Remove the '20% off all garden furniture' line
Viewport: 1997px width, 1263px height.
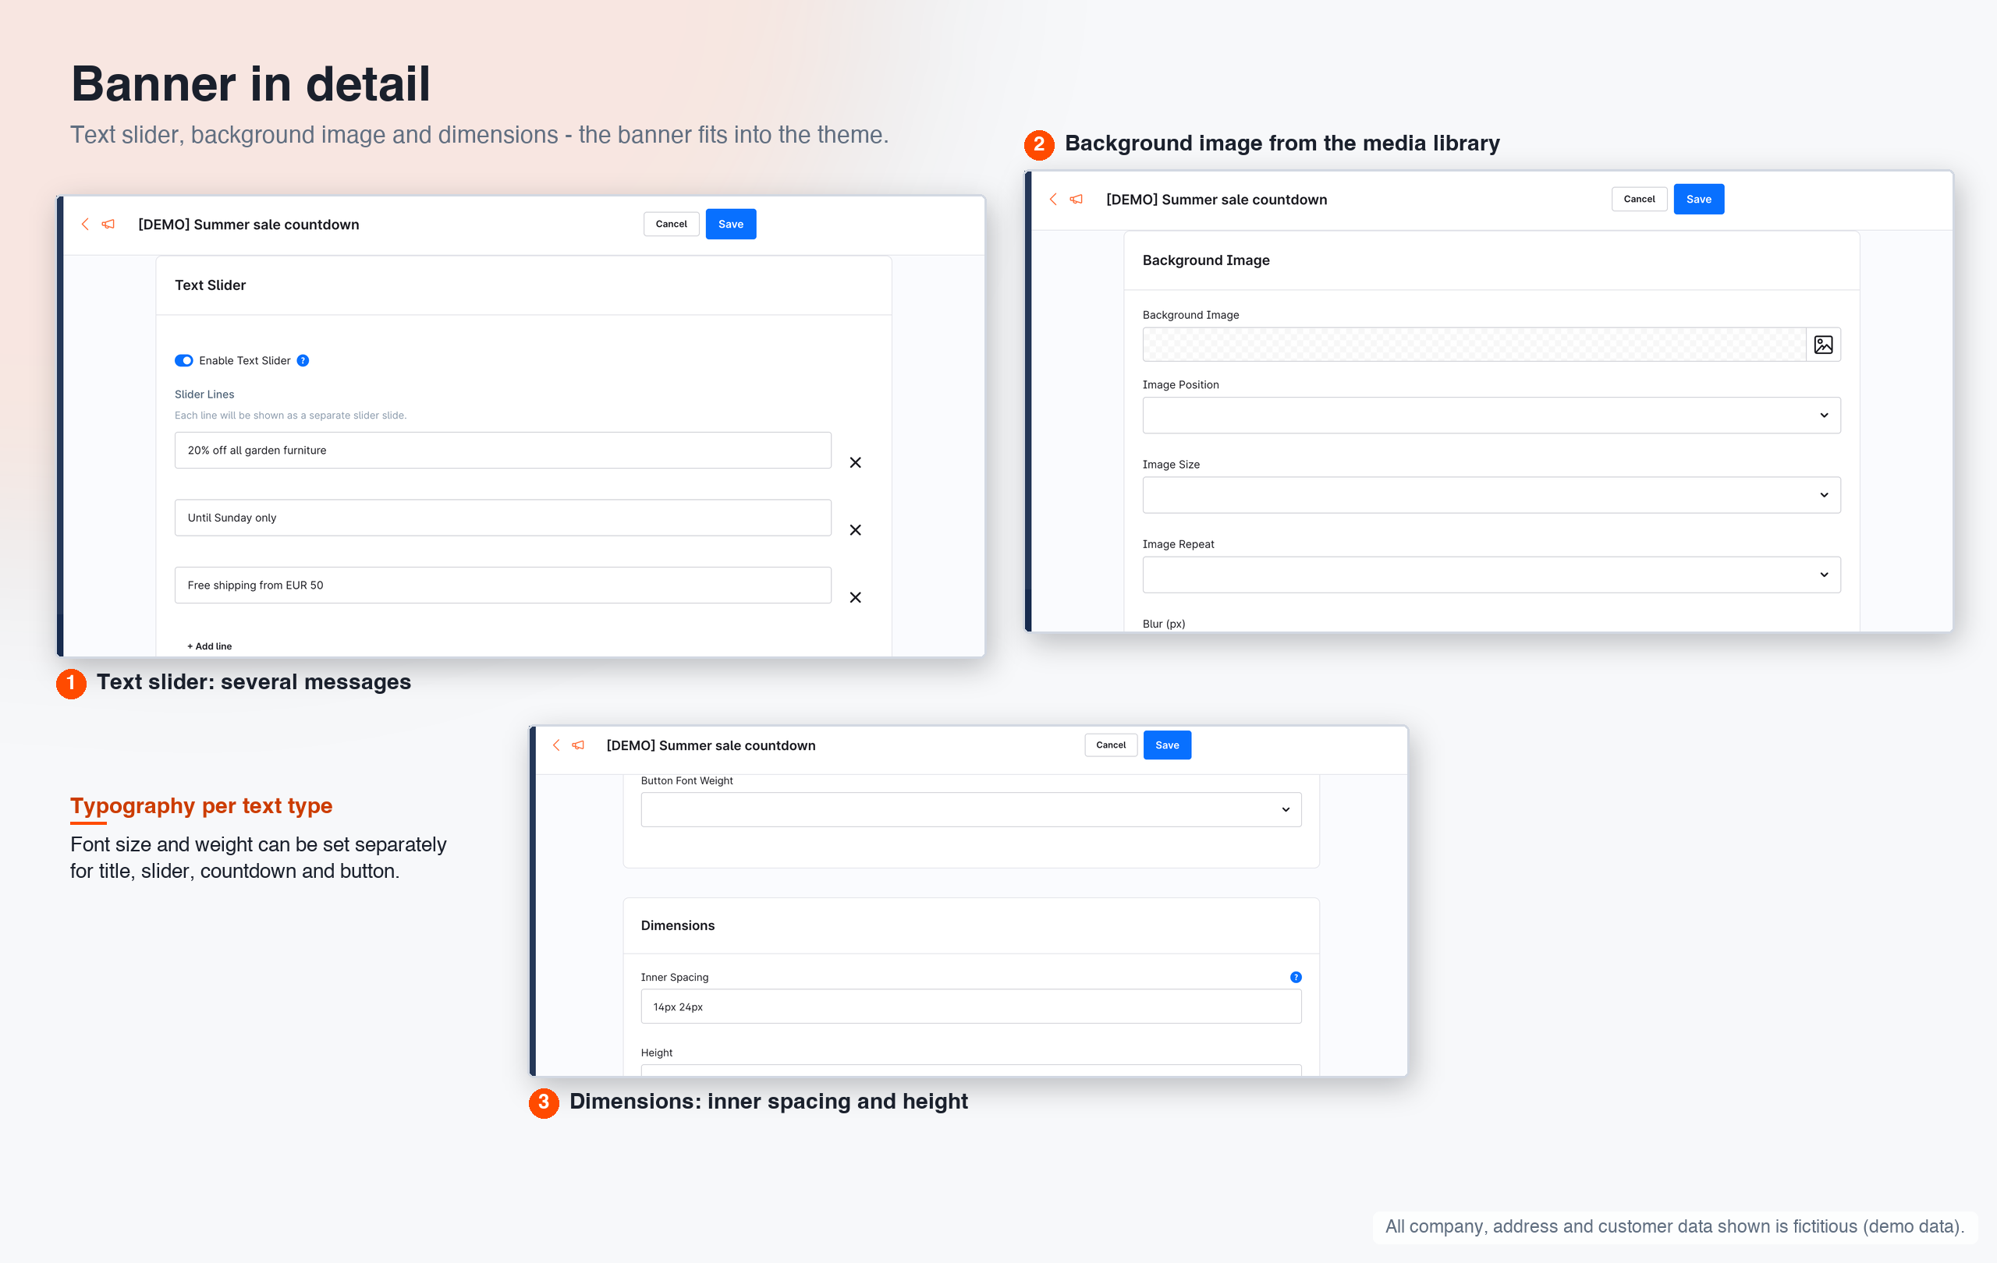pyautogui.click(x=855, y=462)
